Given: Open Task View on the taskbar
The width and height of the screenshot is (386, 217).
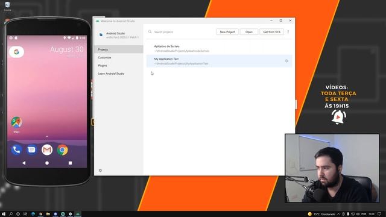Looking at the screenshot, I should (25, 214).
